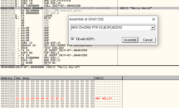179x108 pixels.
Task: Click hex bytes E8 DE100000 in disassembly
Action: pos(30,11)
